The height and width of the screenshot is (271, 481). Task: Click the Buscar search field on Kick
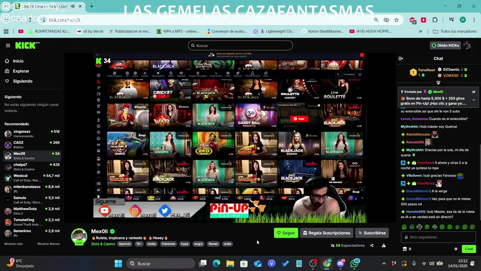point(240,46)
